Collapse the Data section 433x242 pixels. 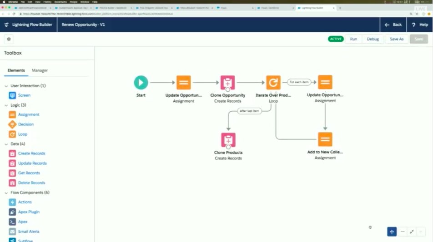pos(6,144)
